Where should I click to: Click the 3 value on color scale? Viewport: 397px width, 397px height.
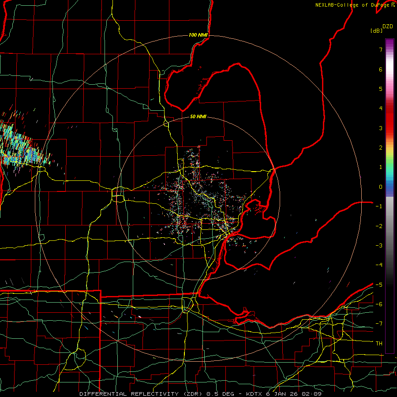point(381,128)
